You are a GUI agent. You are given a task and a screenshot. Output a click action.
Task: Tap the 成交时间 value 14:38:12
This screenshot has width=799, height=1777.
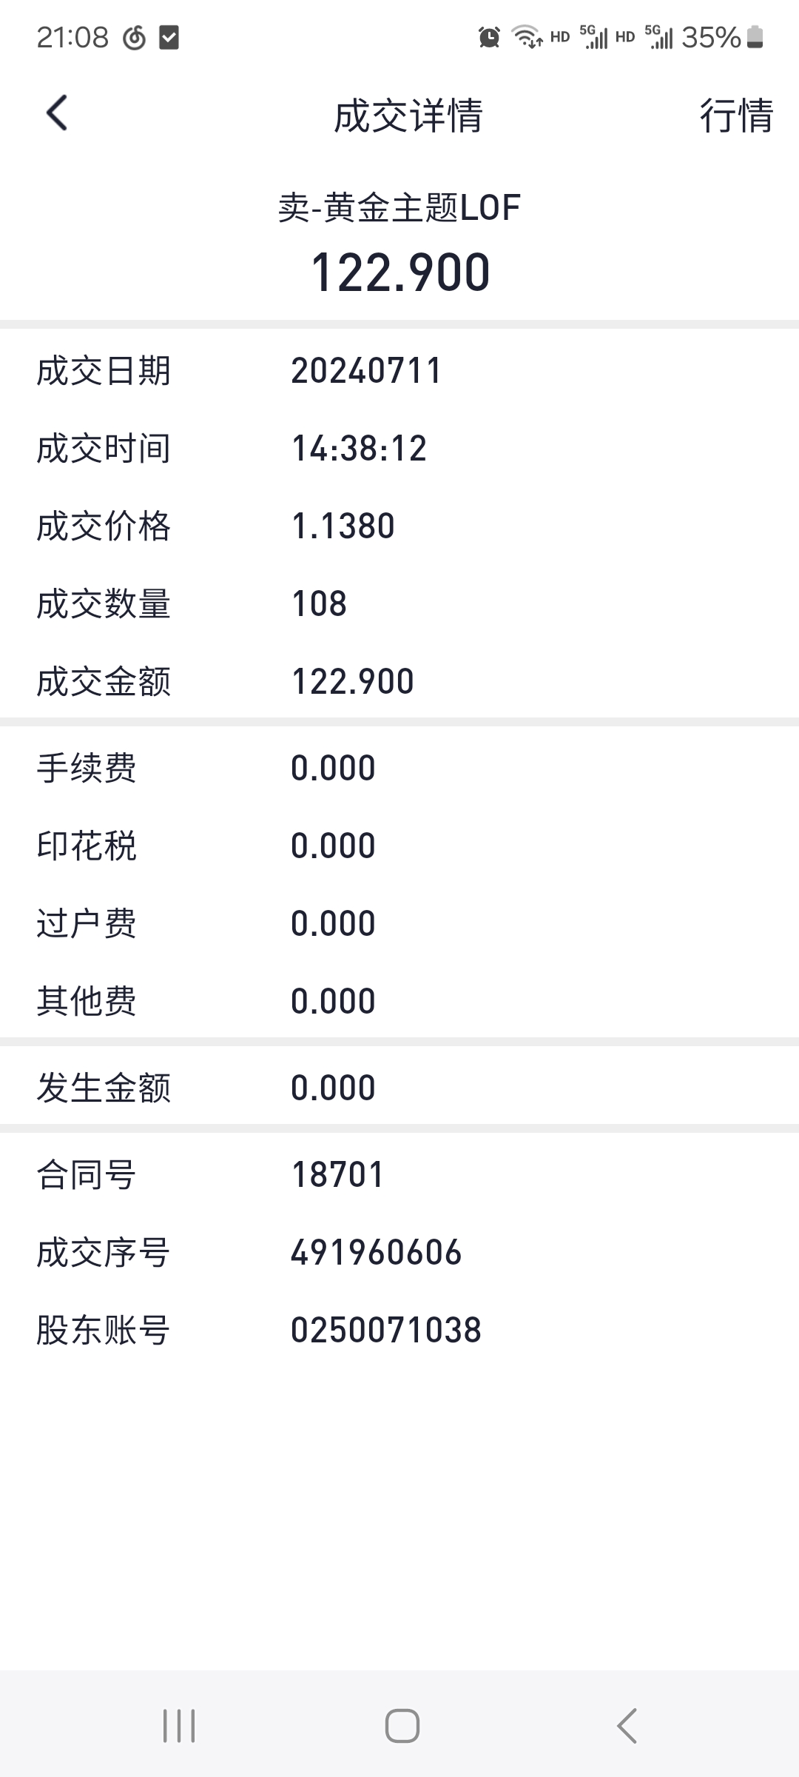coord(360,449)
